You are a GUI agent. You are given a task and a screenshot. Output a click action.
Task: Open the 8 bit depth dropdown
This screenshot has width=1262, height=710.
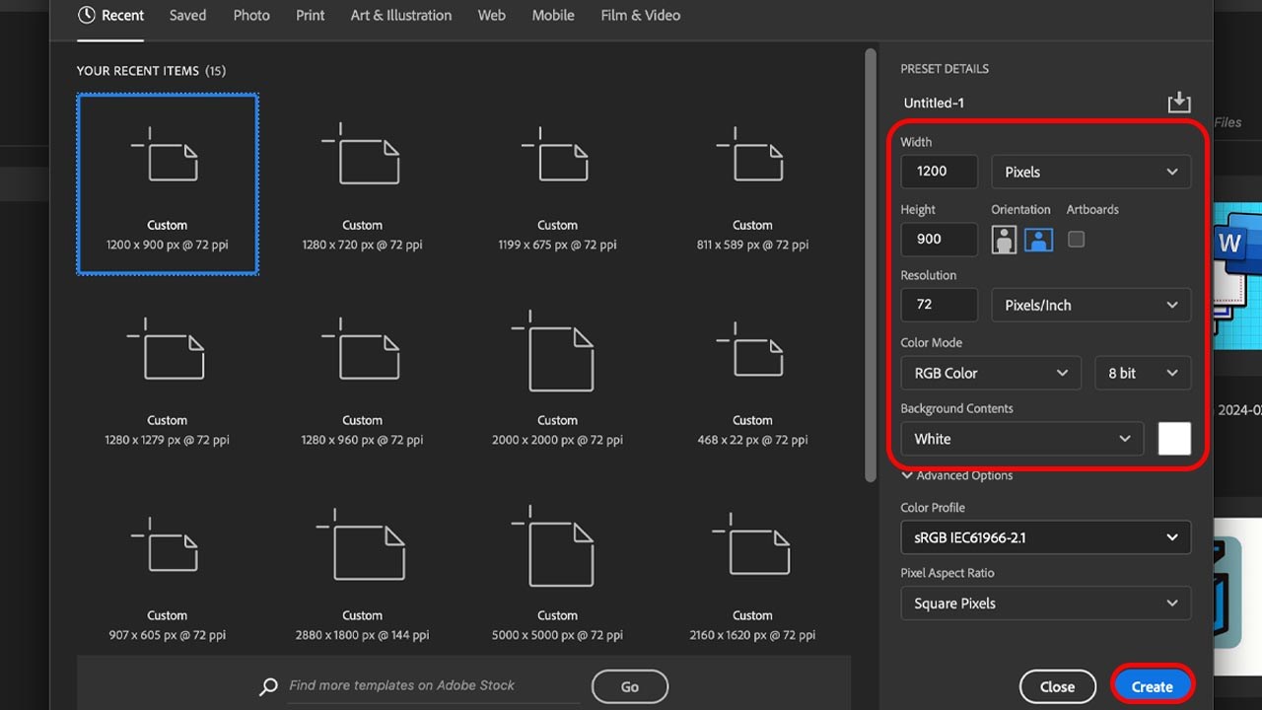(1143, 373)
